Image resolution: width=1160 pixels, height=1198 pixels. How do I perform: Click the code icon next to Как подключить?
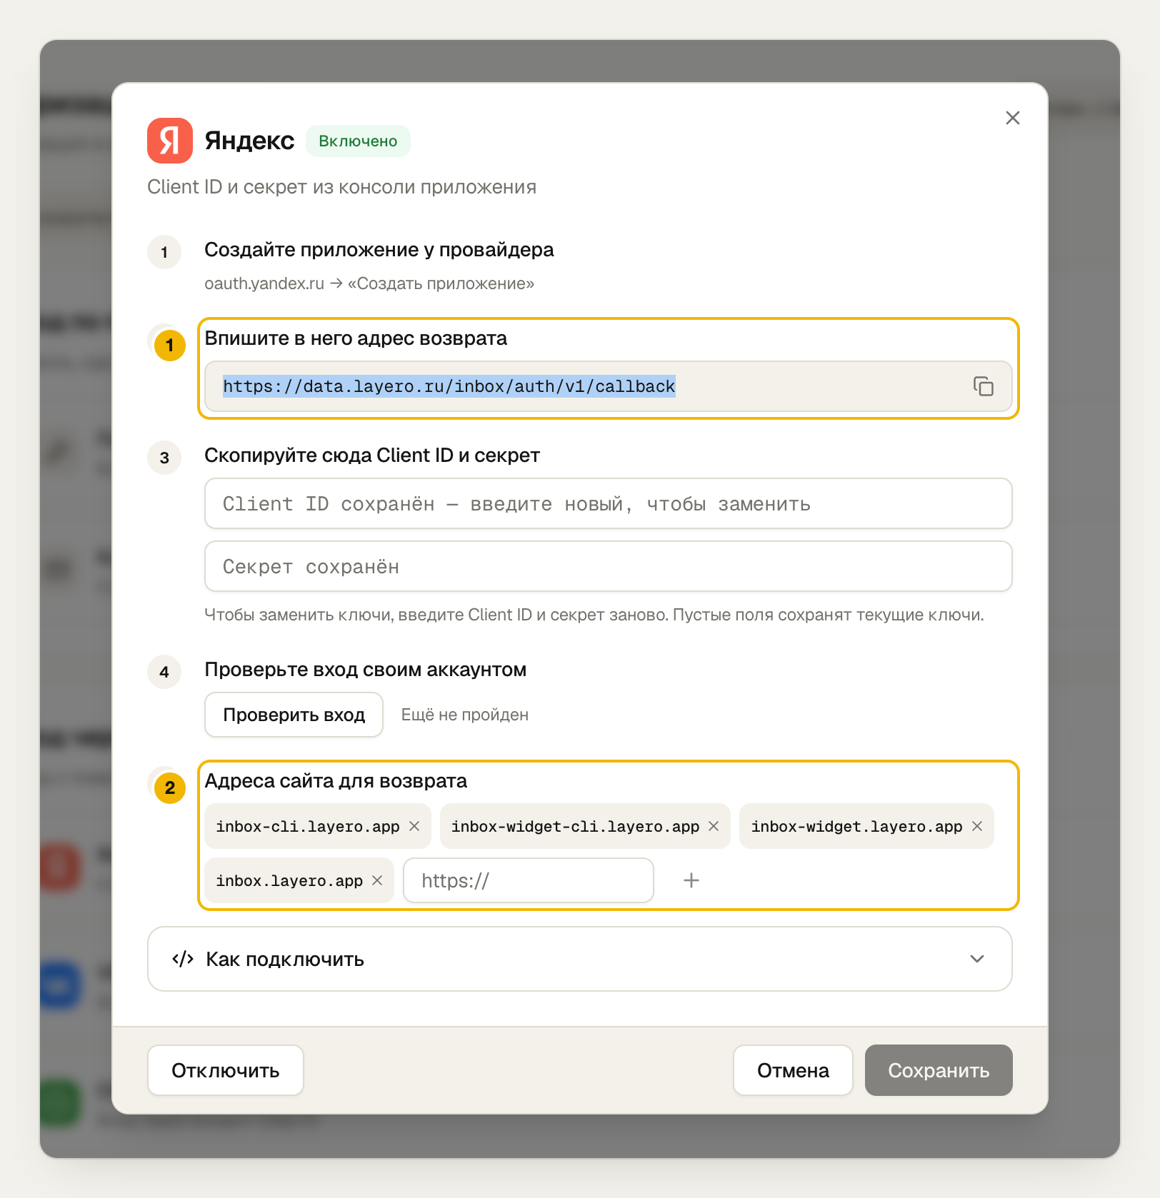coord(183,959)
